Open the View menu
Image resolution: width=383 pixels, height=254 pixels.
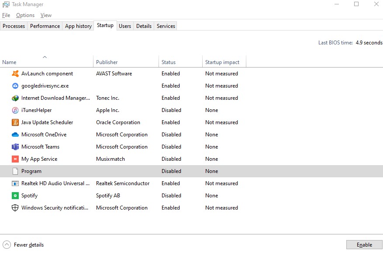pyautogui.click(x=46, y=15)
